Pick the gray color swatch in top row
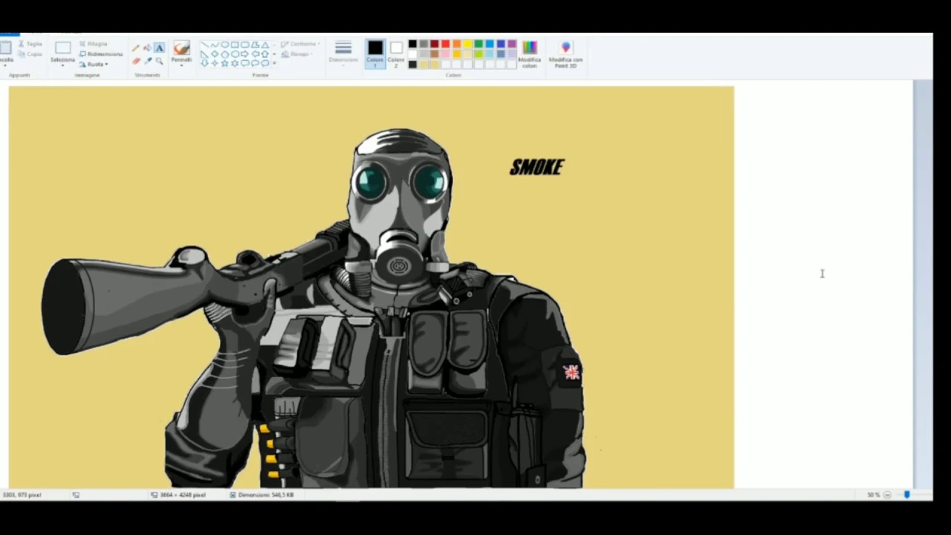The height and width of the screenshot is (535, 951). click(x=423, y=44)
